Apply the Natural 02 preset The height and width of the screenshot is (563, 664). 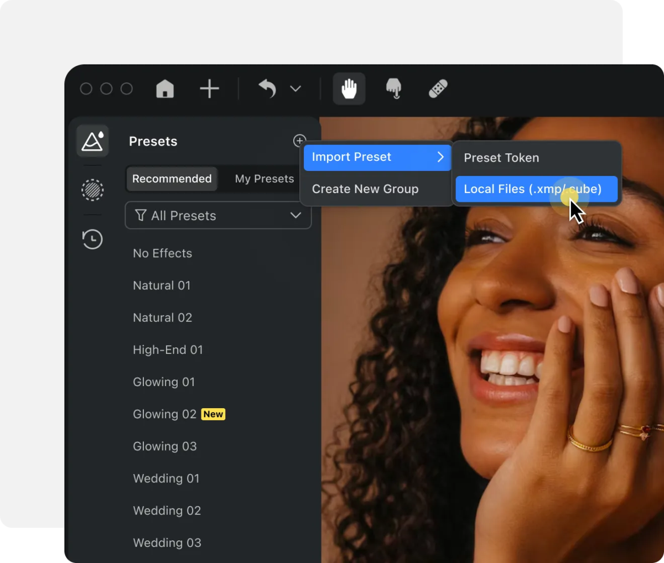pyautogui.click(x=163, y=317)
